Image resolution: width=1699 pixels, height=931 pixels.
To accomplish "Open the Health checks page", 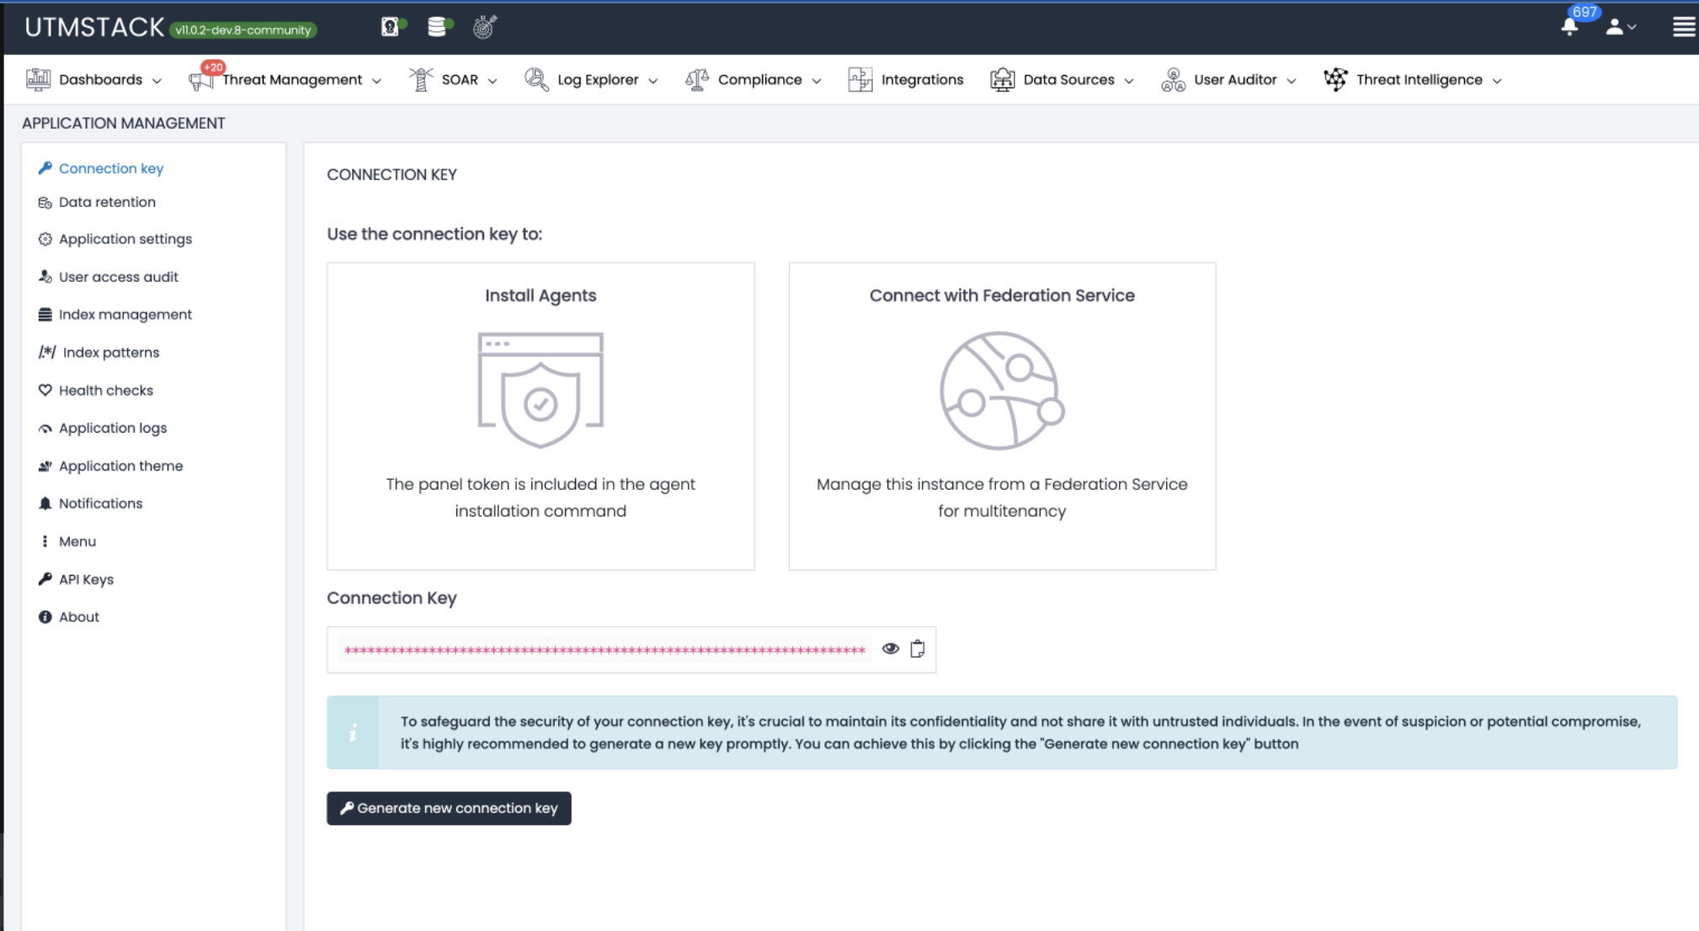I will click(x=105, y=390).
